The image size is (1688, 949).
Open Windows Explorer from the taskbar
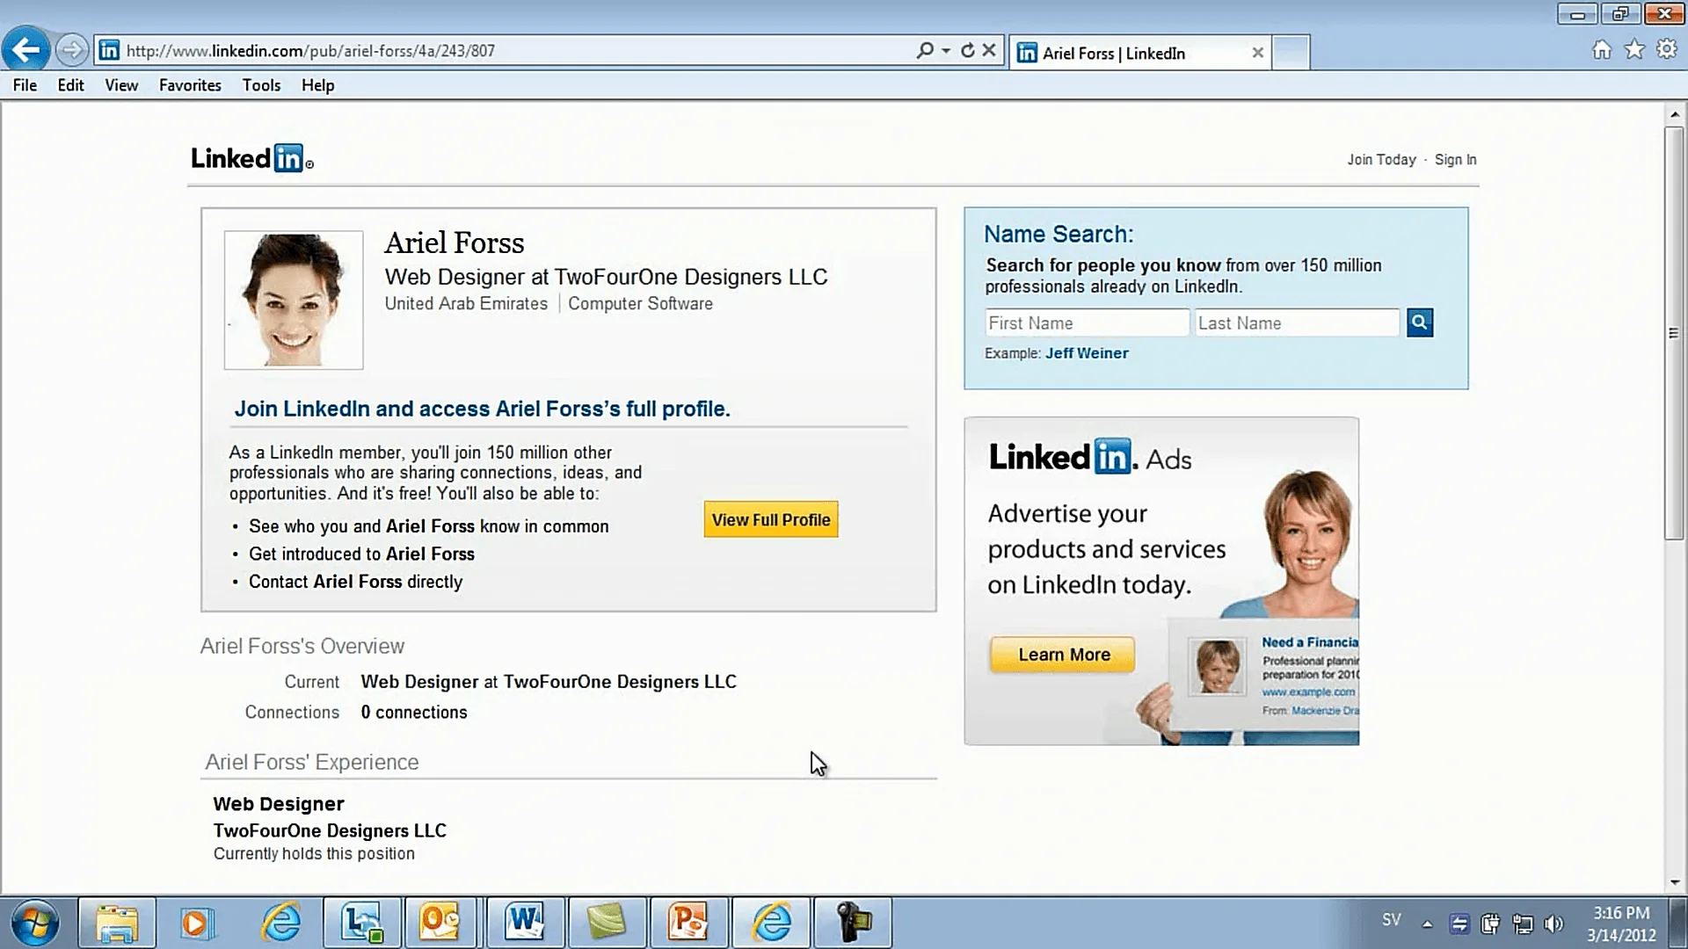tap(117, 923)
